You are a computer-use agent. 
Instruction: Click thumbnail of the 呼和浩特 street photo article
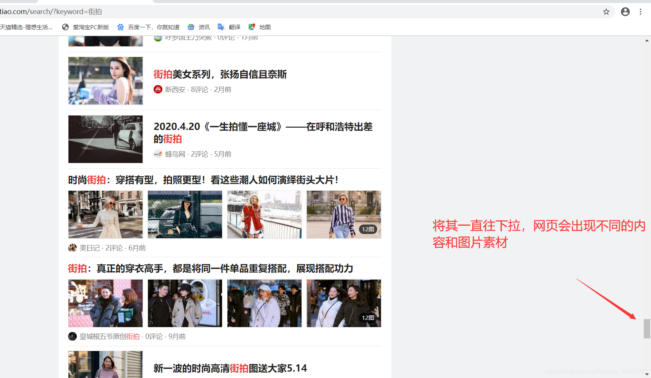click(105, 139)
